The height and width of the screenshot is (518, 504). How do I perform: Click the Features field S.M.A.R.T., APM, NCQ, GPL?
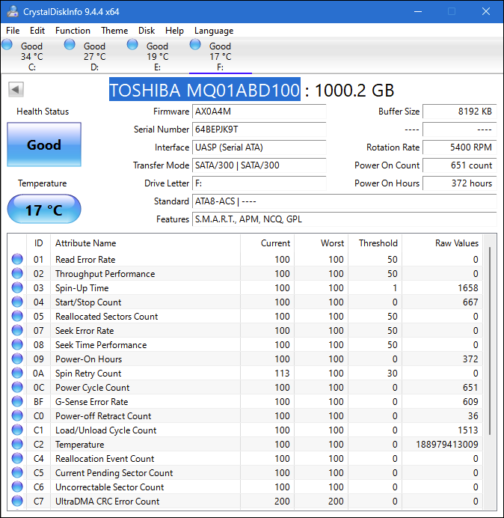coord(344,219)
